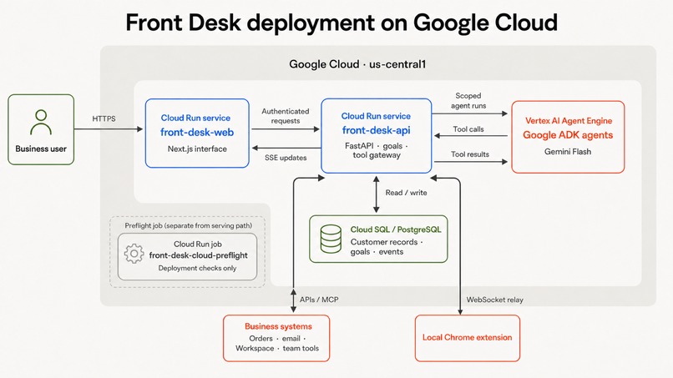This screenshot has height=378, width=673.
Task: Click 'Customer records · goals · events' text
Action: point(387,247)
